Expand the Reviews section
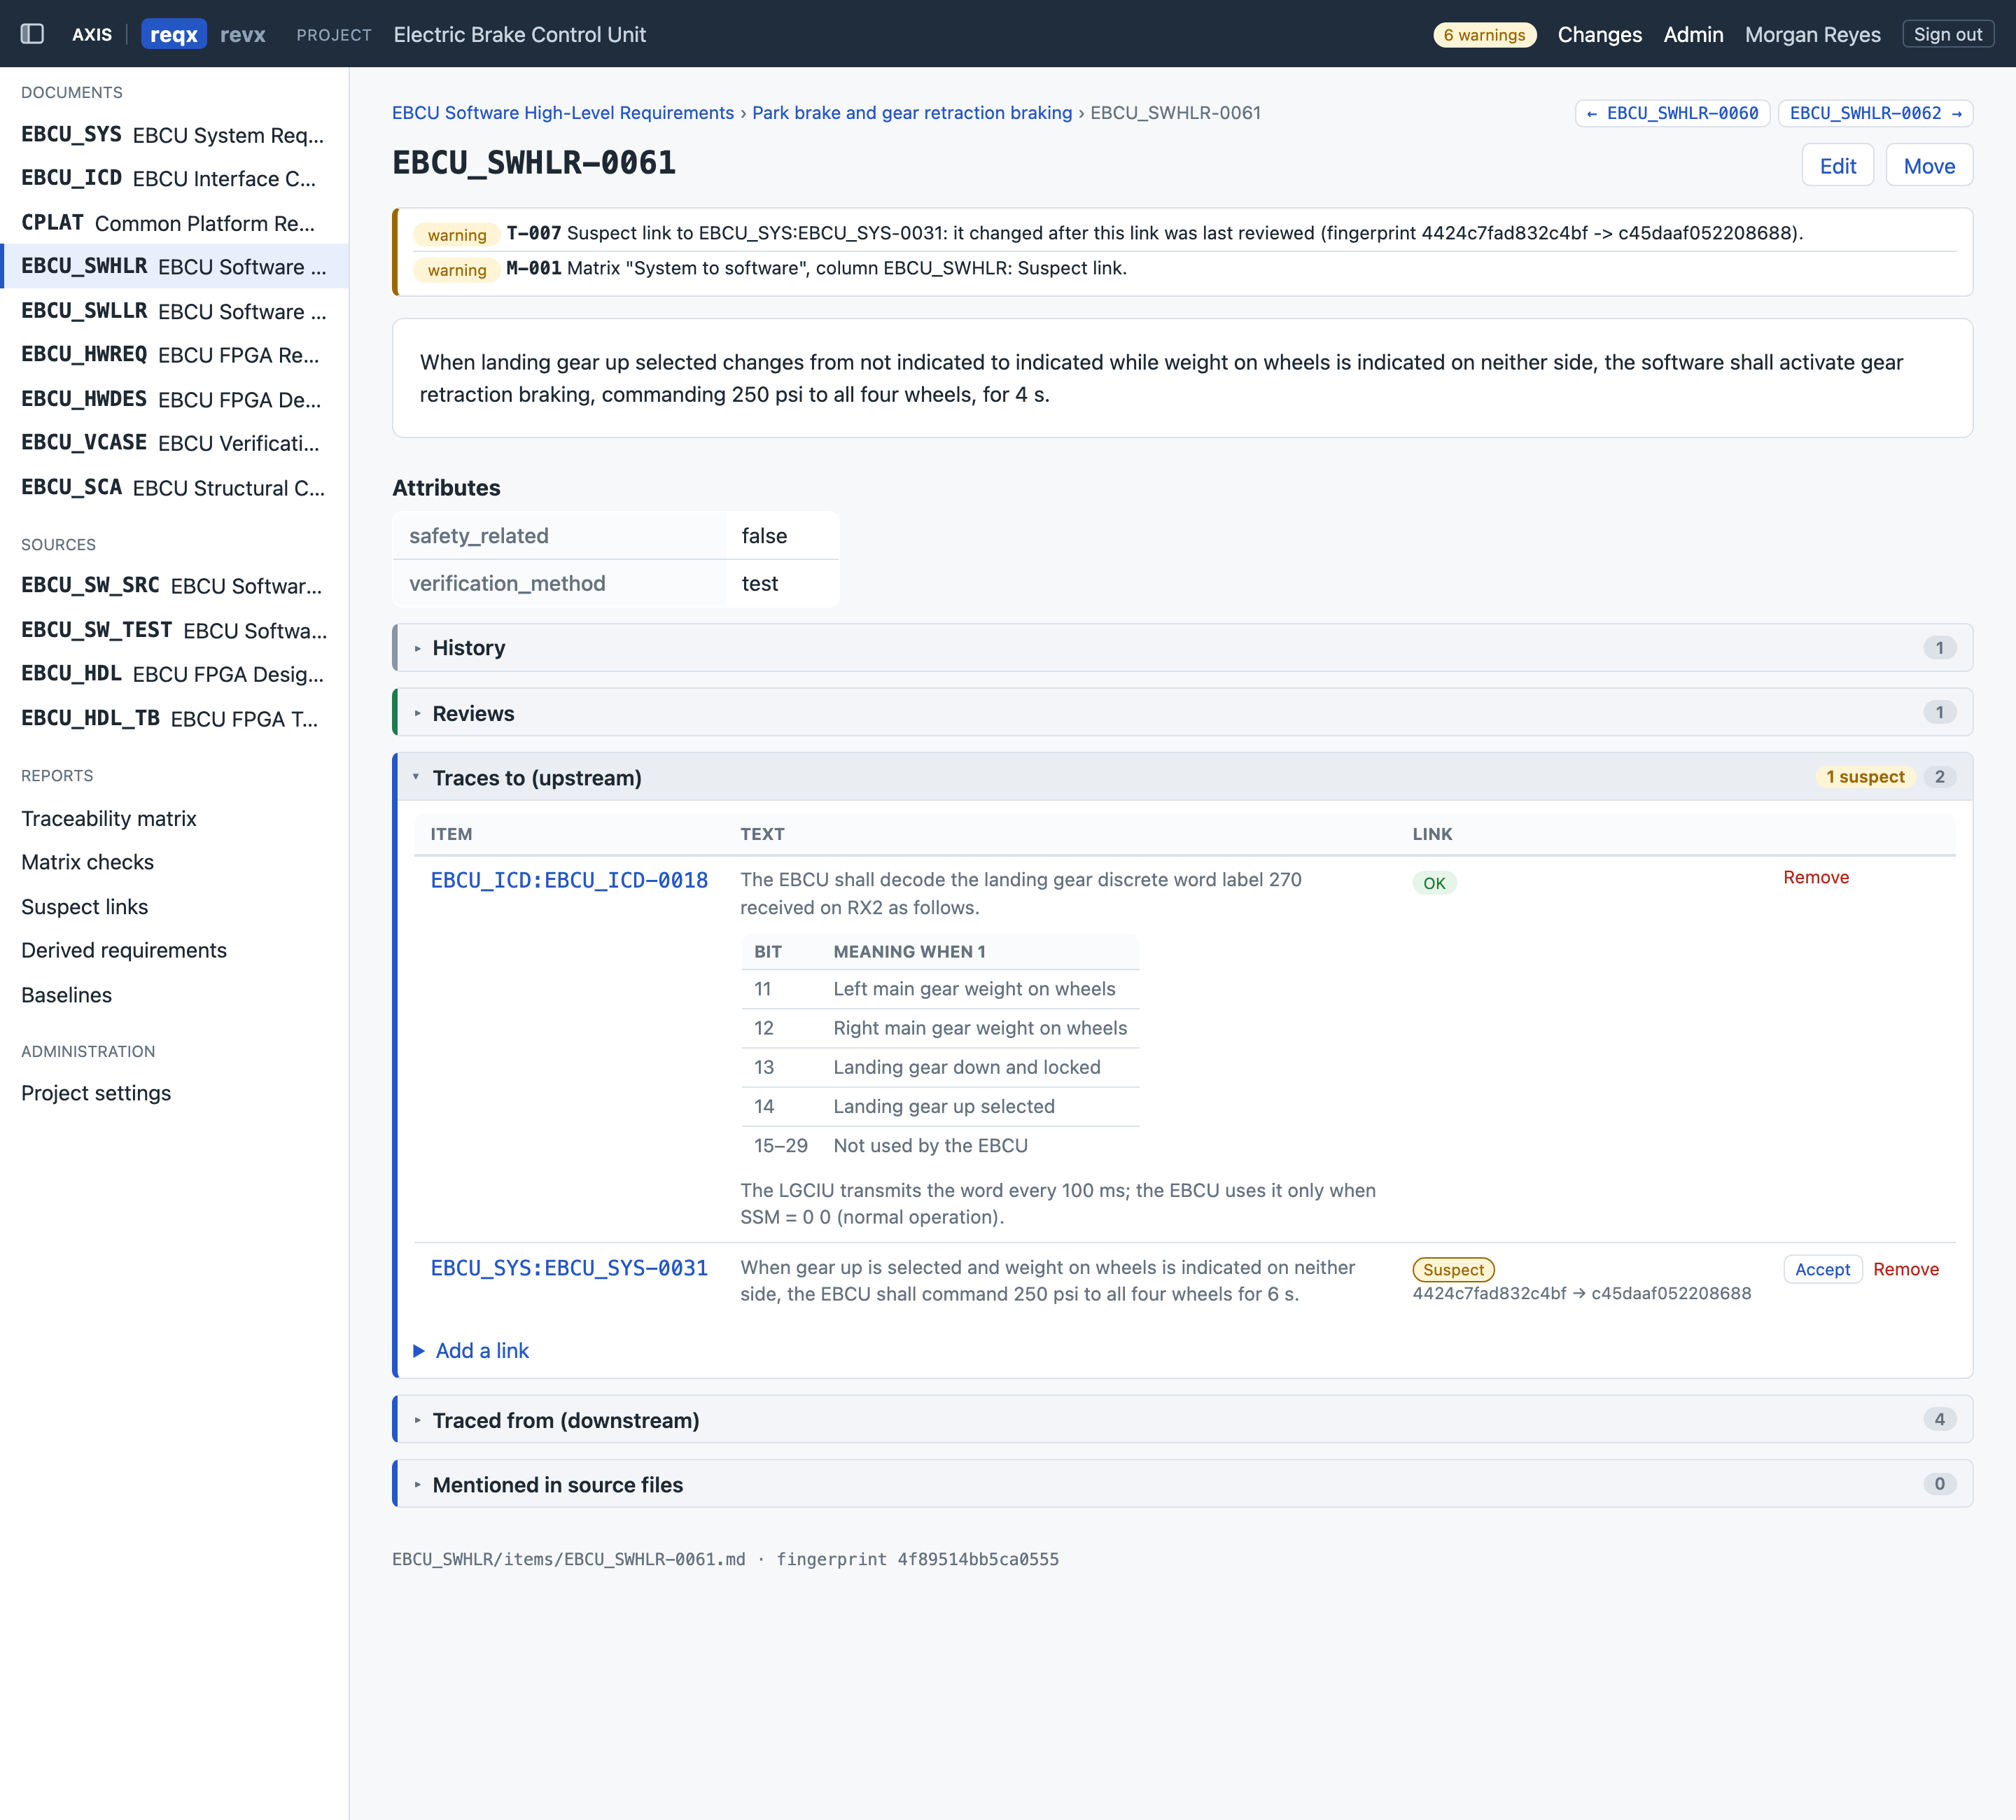Viewport: 2016px width, 1820px height. pyautogui.click(x=1183, y=713)
